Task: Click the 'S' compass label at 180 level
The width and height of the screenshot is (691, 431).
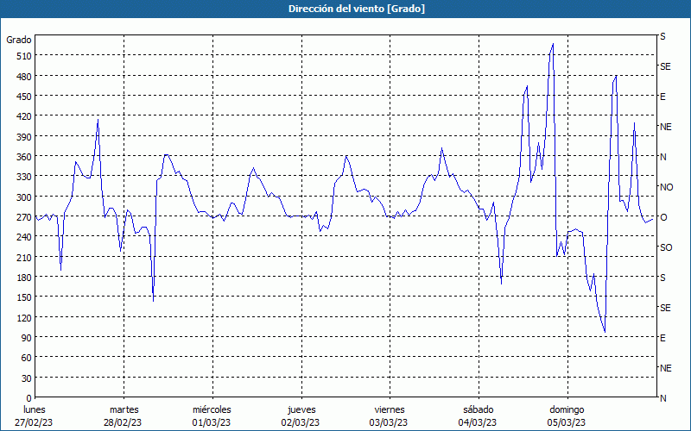Action: point(662,278)
